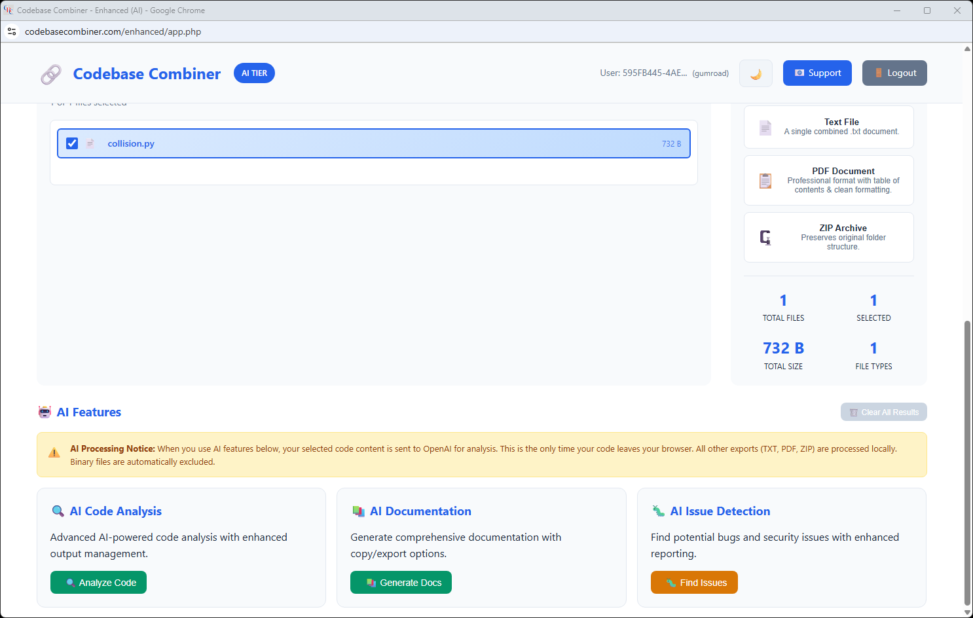Click the AI Code Analysis magnifier icon

click(58, 511)
